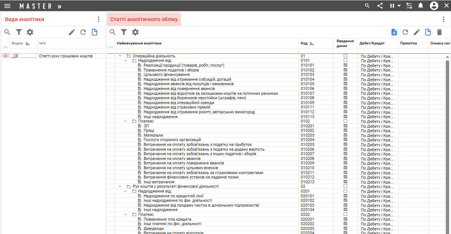This screenshot has width=451, height=234.
Task: Click the trash delete icon
Action: point(440,32)
